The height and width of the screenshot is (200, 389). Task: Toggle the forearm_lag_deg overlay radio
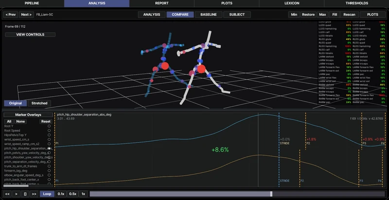click(x=49, y=170)
